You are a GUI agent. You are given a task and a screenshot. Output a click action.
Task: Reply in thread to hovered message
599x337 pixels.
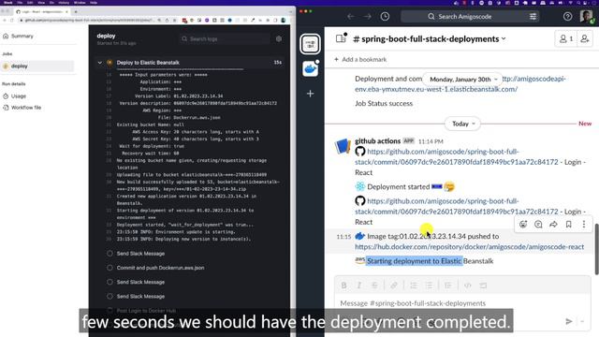pyautogui.click(x=538, y=225)
